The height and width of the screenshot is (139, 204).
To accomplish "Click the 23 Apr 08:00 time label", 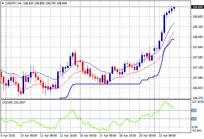I will click(x=167, y=136).
